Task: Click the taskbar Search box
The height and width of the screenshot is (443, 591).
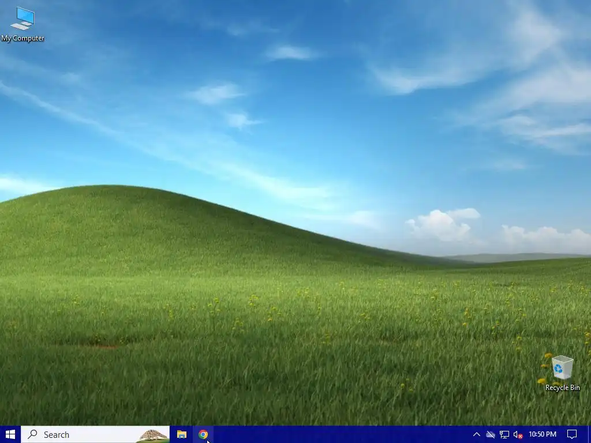Action: point(95,434)
